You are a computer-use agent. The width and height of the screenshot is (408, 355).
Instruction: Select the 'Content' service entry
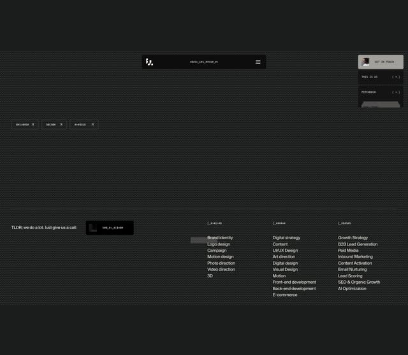click(x=280, y=244)
